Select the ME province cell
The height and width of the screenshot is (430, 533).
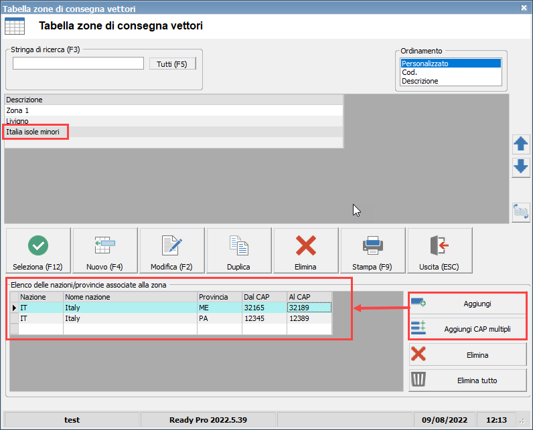click(220, 308)
